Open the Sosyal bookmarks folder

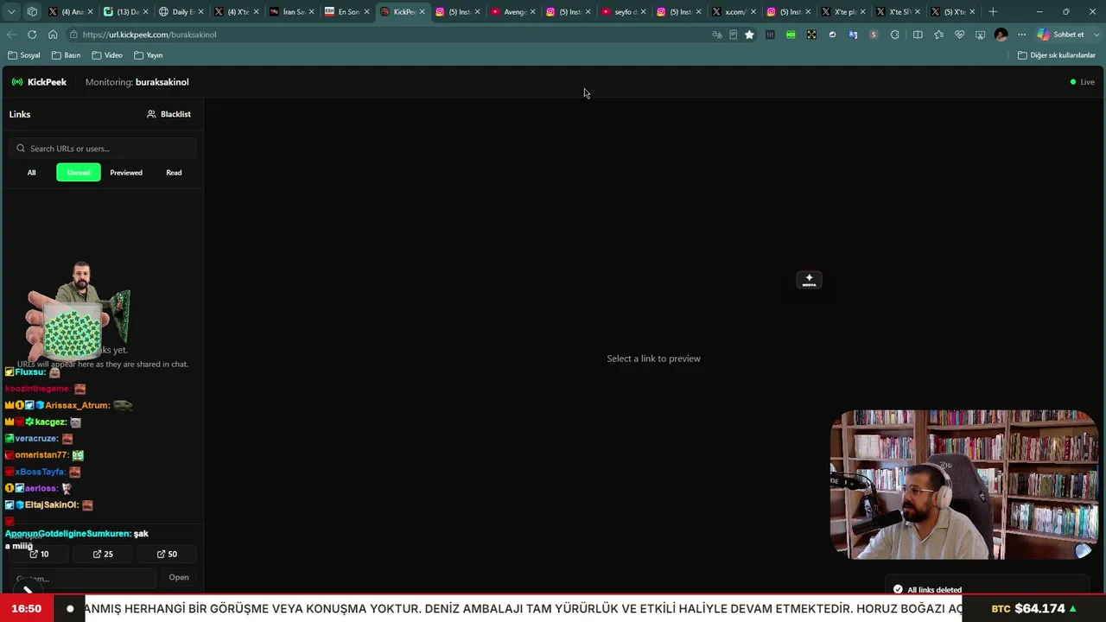(24, 55)
